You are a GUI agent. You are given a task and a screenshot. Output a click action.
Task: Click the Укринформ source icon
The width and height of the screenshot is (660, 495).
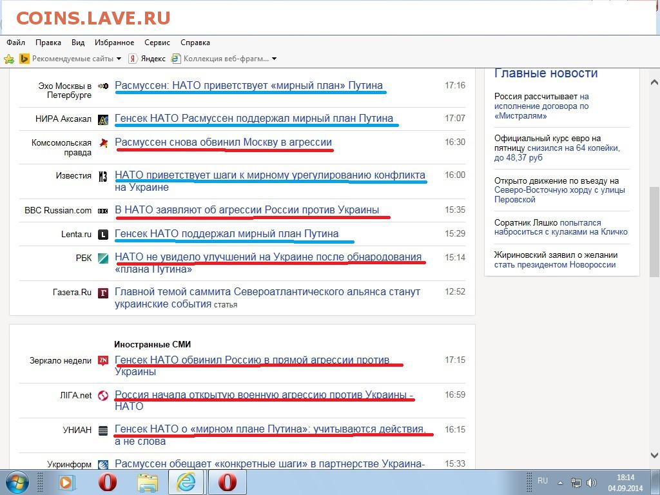click(103, 465)
